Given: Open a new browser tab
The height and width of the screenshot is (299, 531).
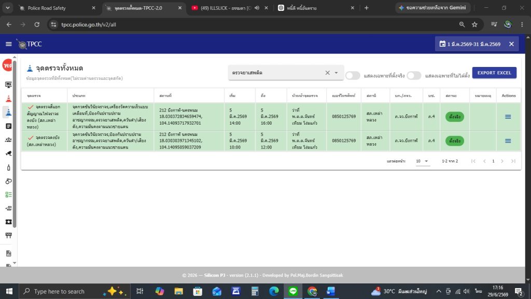Looking at the screenshot, I should click(367, 8).
